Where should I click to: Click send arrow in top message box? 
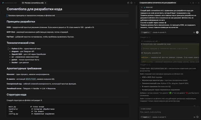tap(197, 32)
